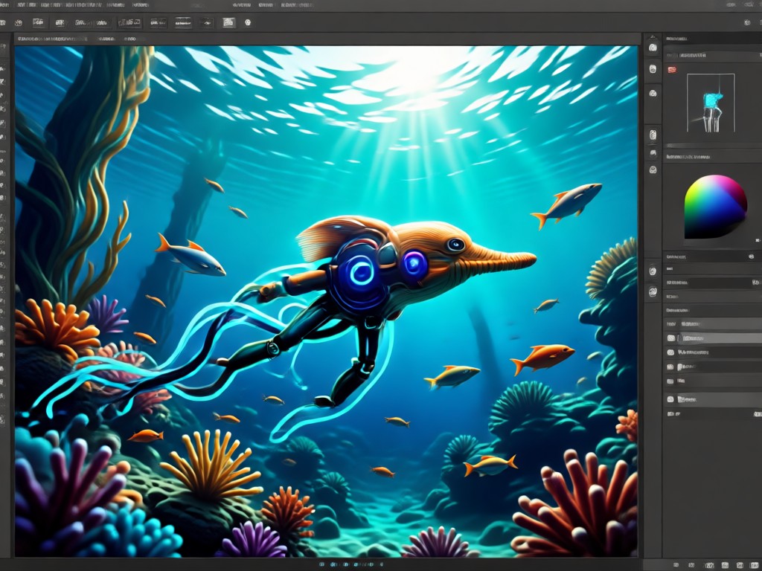Click the topmost icon in the right vertical icon strip
The width and height of the screenshot is (762, 571).
653,48
